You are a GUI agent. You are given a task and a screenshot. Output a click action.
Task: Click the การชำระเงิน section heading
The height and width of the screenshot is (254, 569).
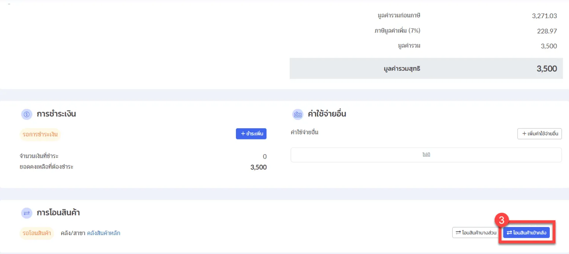56,114
